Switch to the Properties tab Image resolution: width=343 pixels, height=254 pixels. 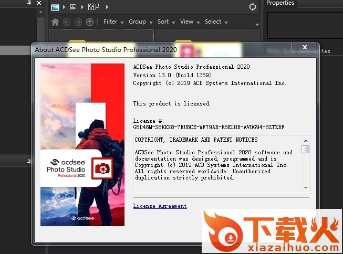coord(280,3)
